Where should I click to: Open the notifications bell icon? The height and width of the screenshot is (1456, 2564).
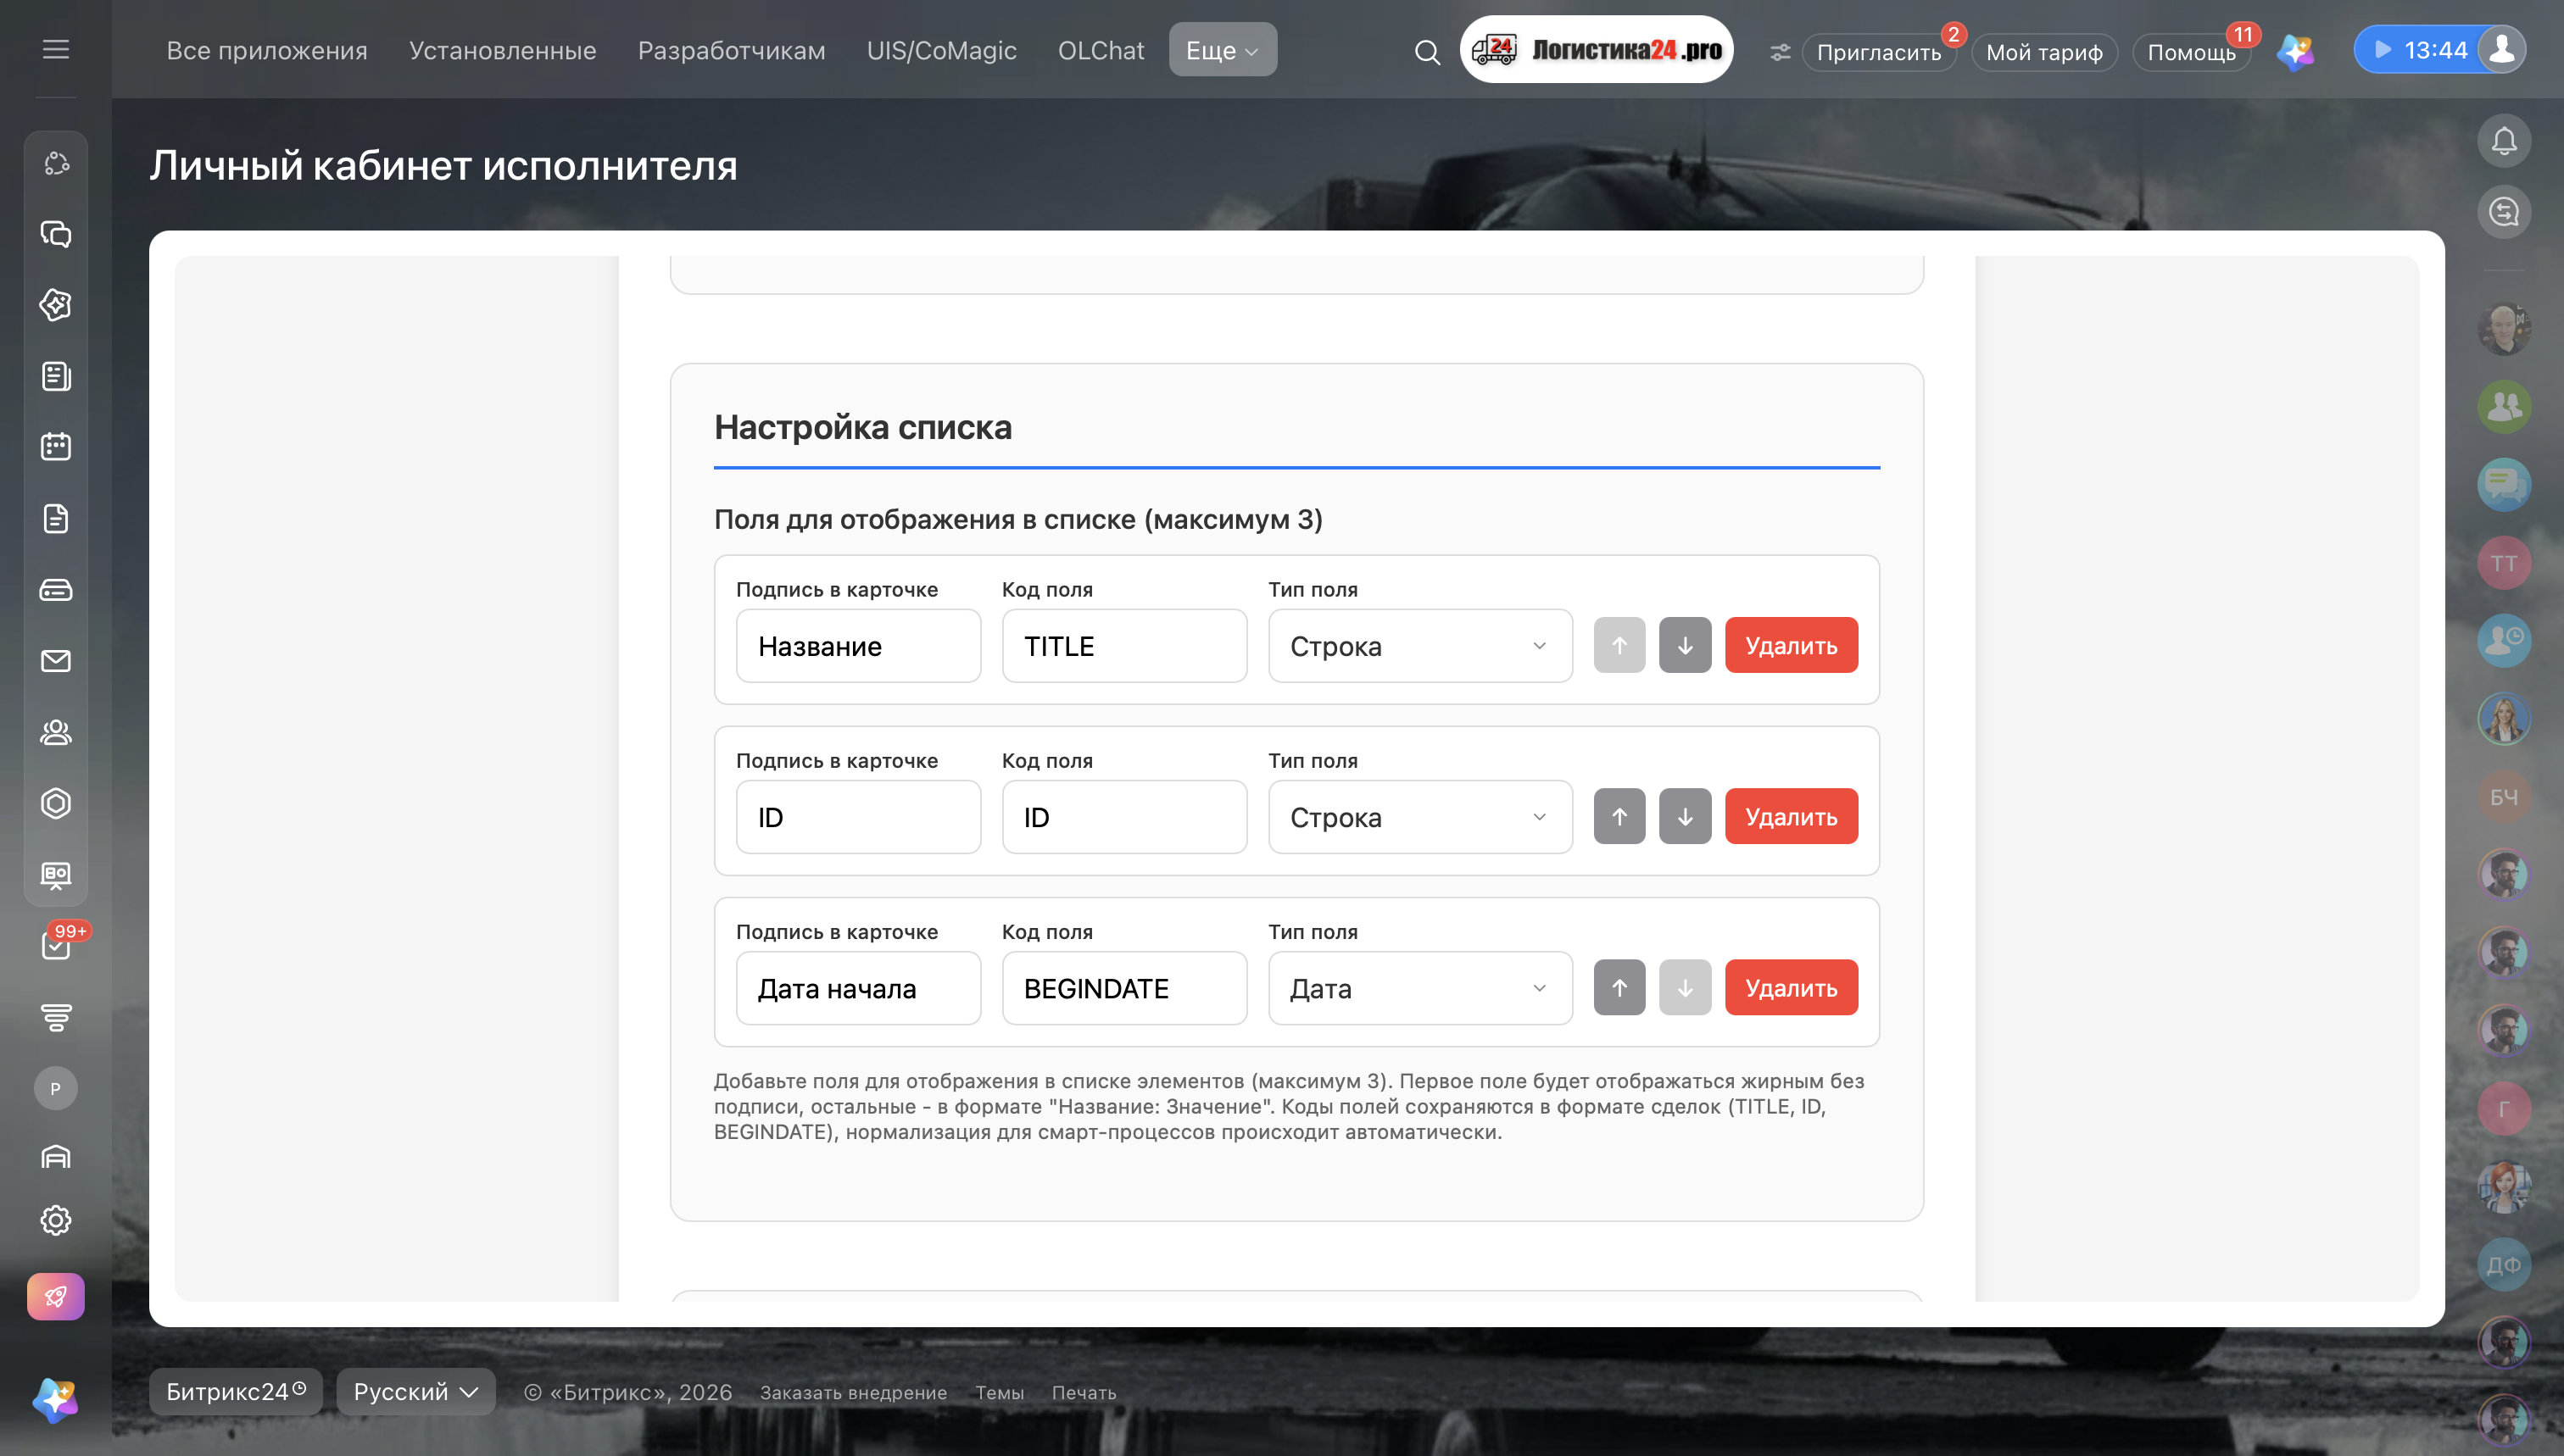(2504, 141)
